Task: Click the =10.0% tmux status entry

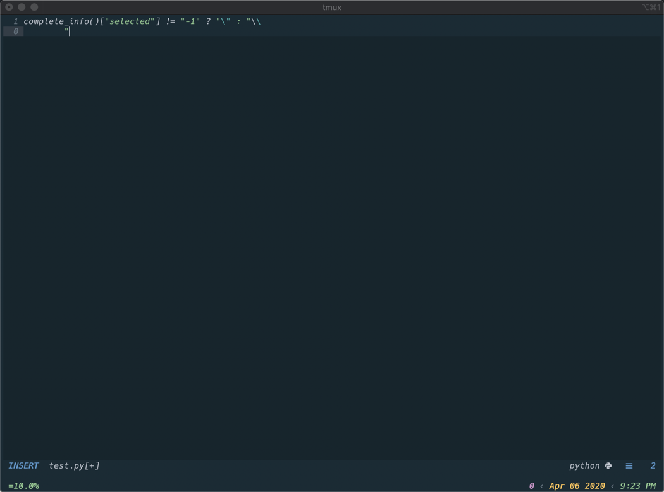Action: [x=23, y=486]
